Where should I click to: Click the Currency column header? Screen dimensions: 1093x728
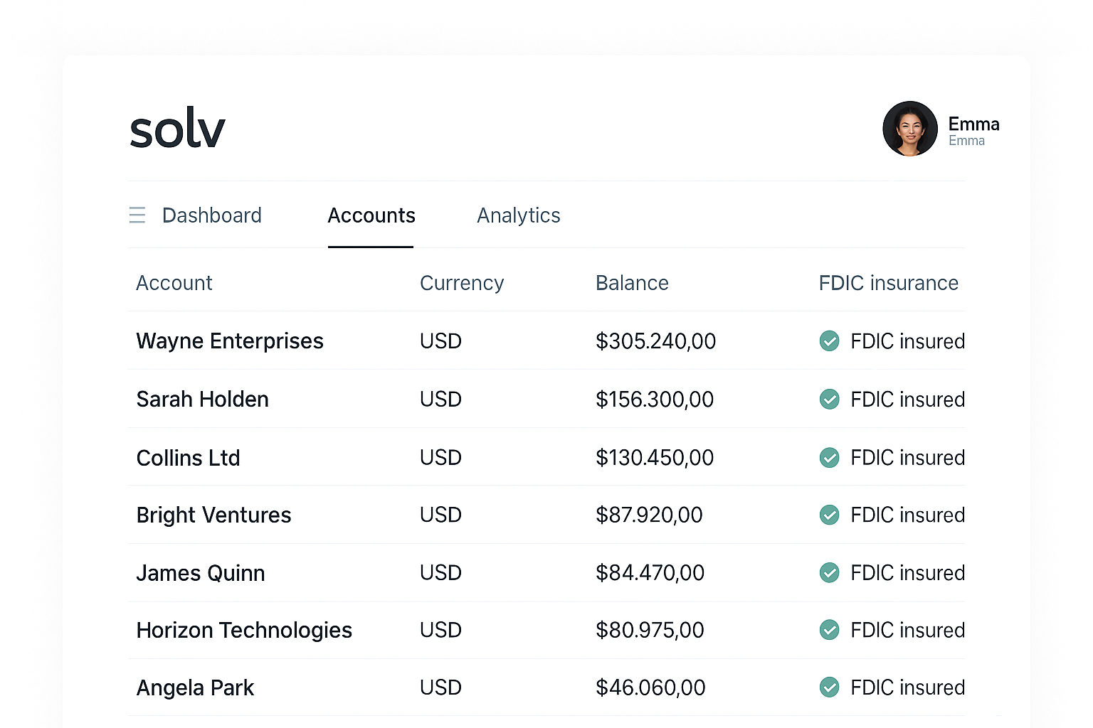click(x=462, y=282)
